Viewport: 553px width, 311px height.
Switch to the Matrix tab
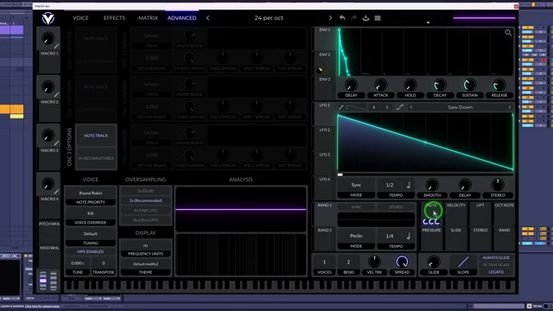[x=148, y=18]
